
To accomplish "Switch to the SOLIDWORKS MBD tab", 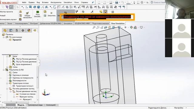I will (x=82, y=24).
